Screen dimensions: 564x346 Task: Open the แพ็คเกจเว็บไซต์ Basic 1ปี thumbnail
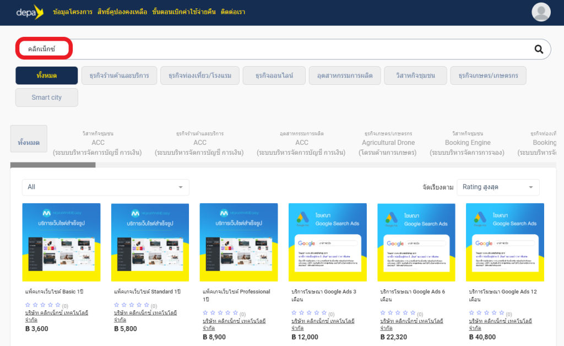click(x=62, y=242)
